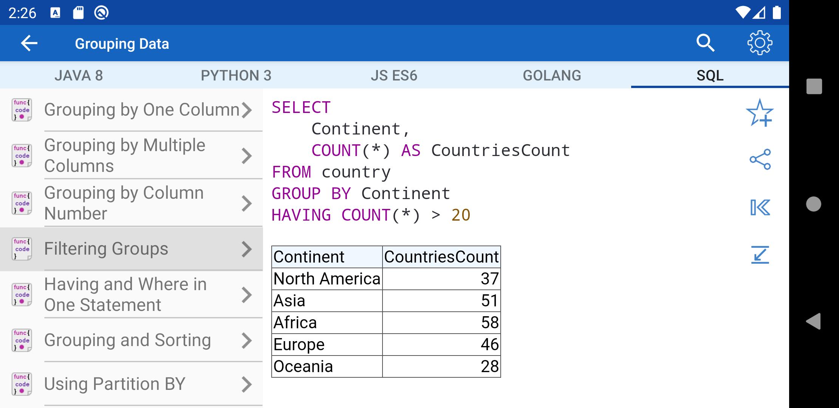Open Having and Where in One Statement
Viewport: 839px width, 408px height.
point(125,295)
